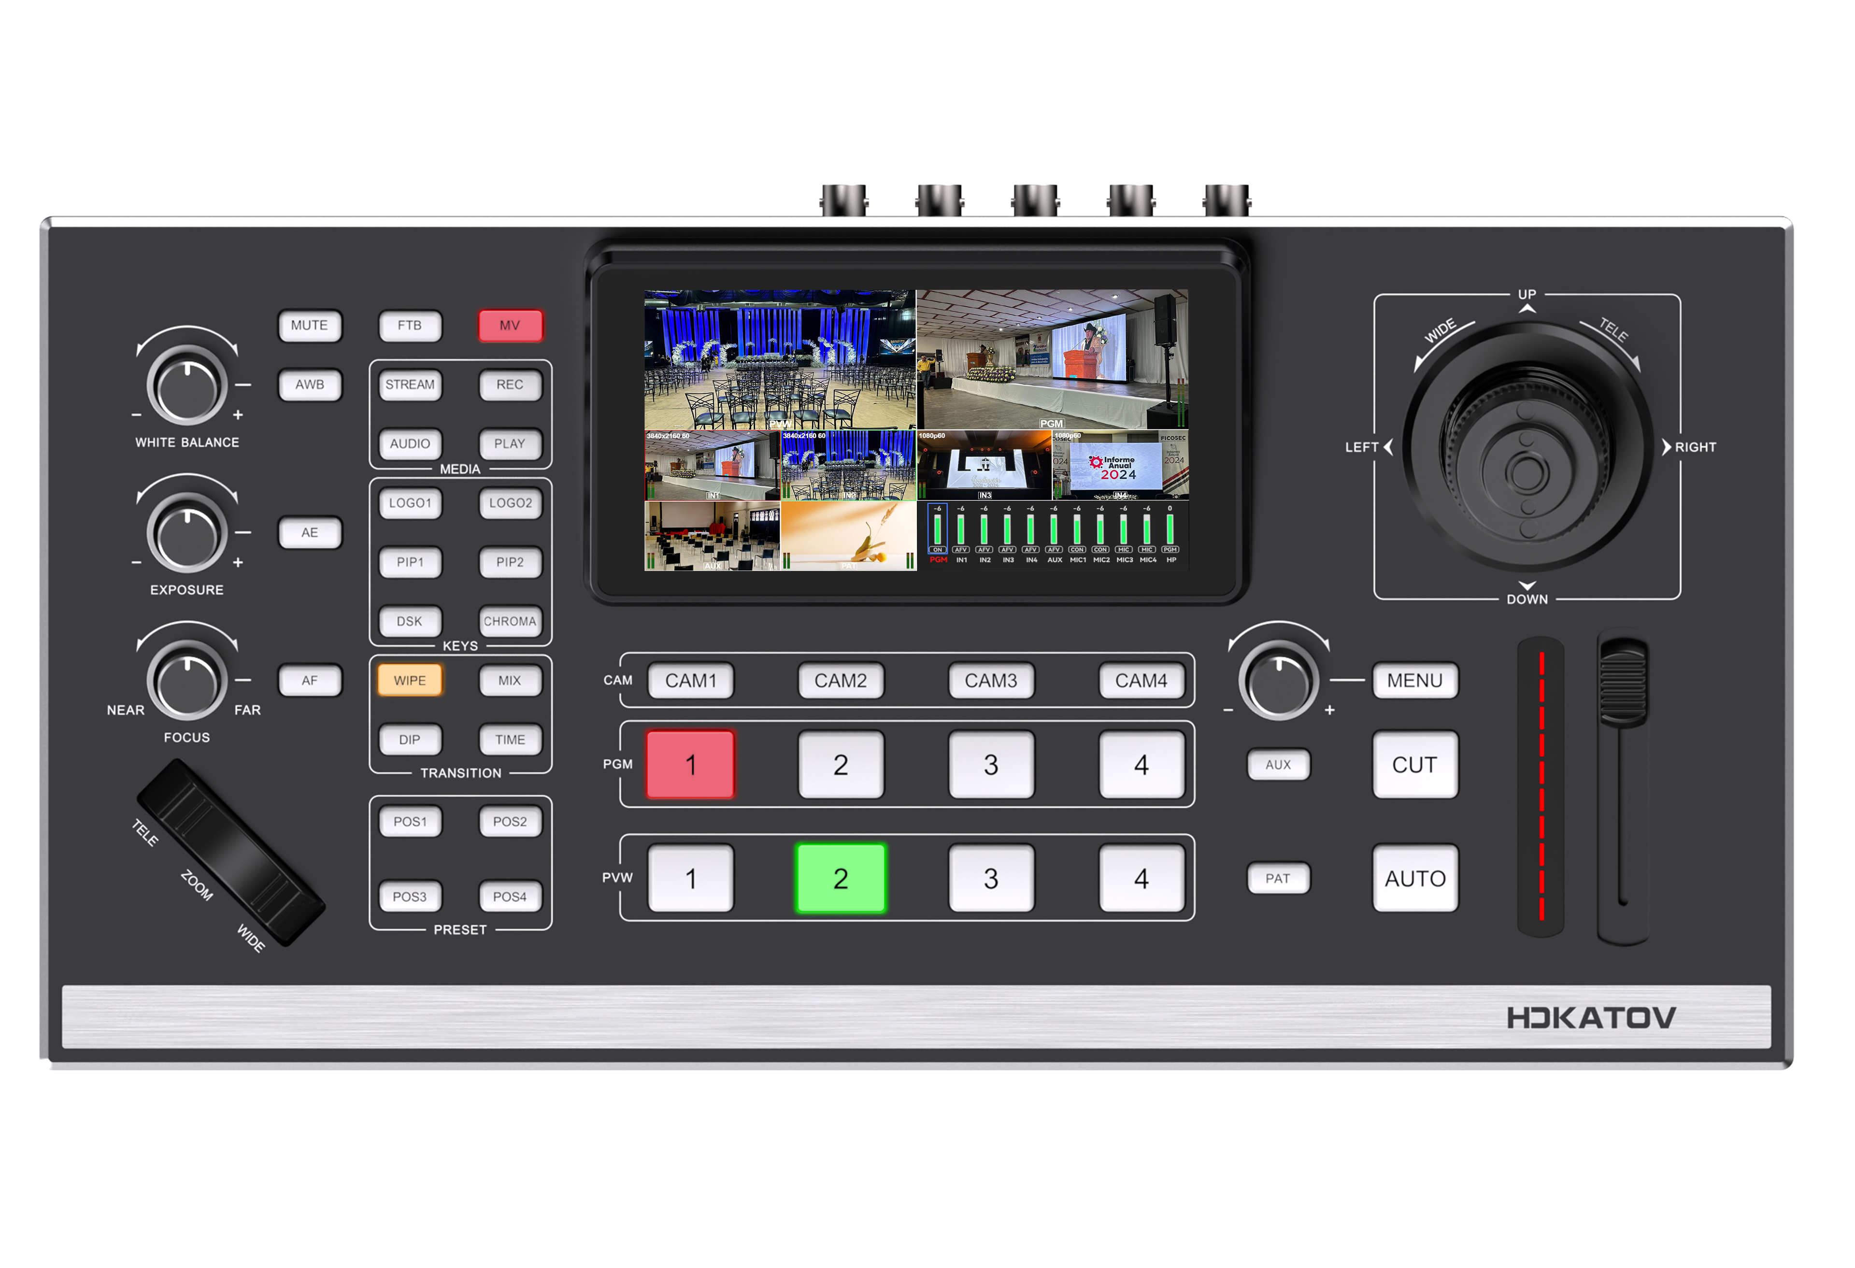This screenshot has height=1268, width=1855.
Task: Recall preset POS4
Action: pos(510,896)
